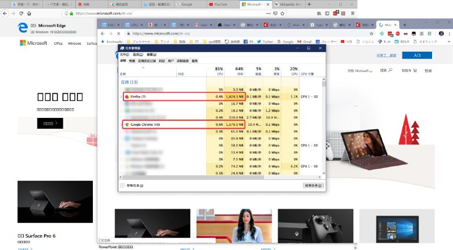This screenshot has height=250, width=453.
Task: Open Chrome three-dot menu
Action: (x=449, y=33)
